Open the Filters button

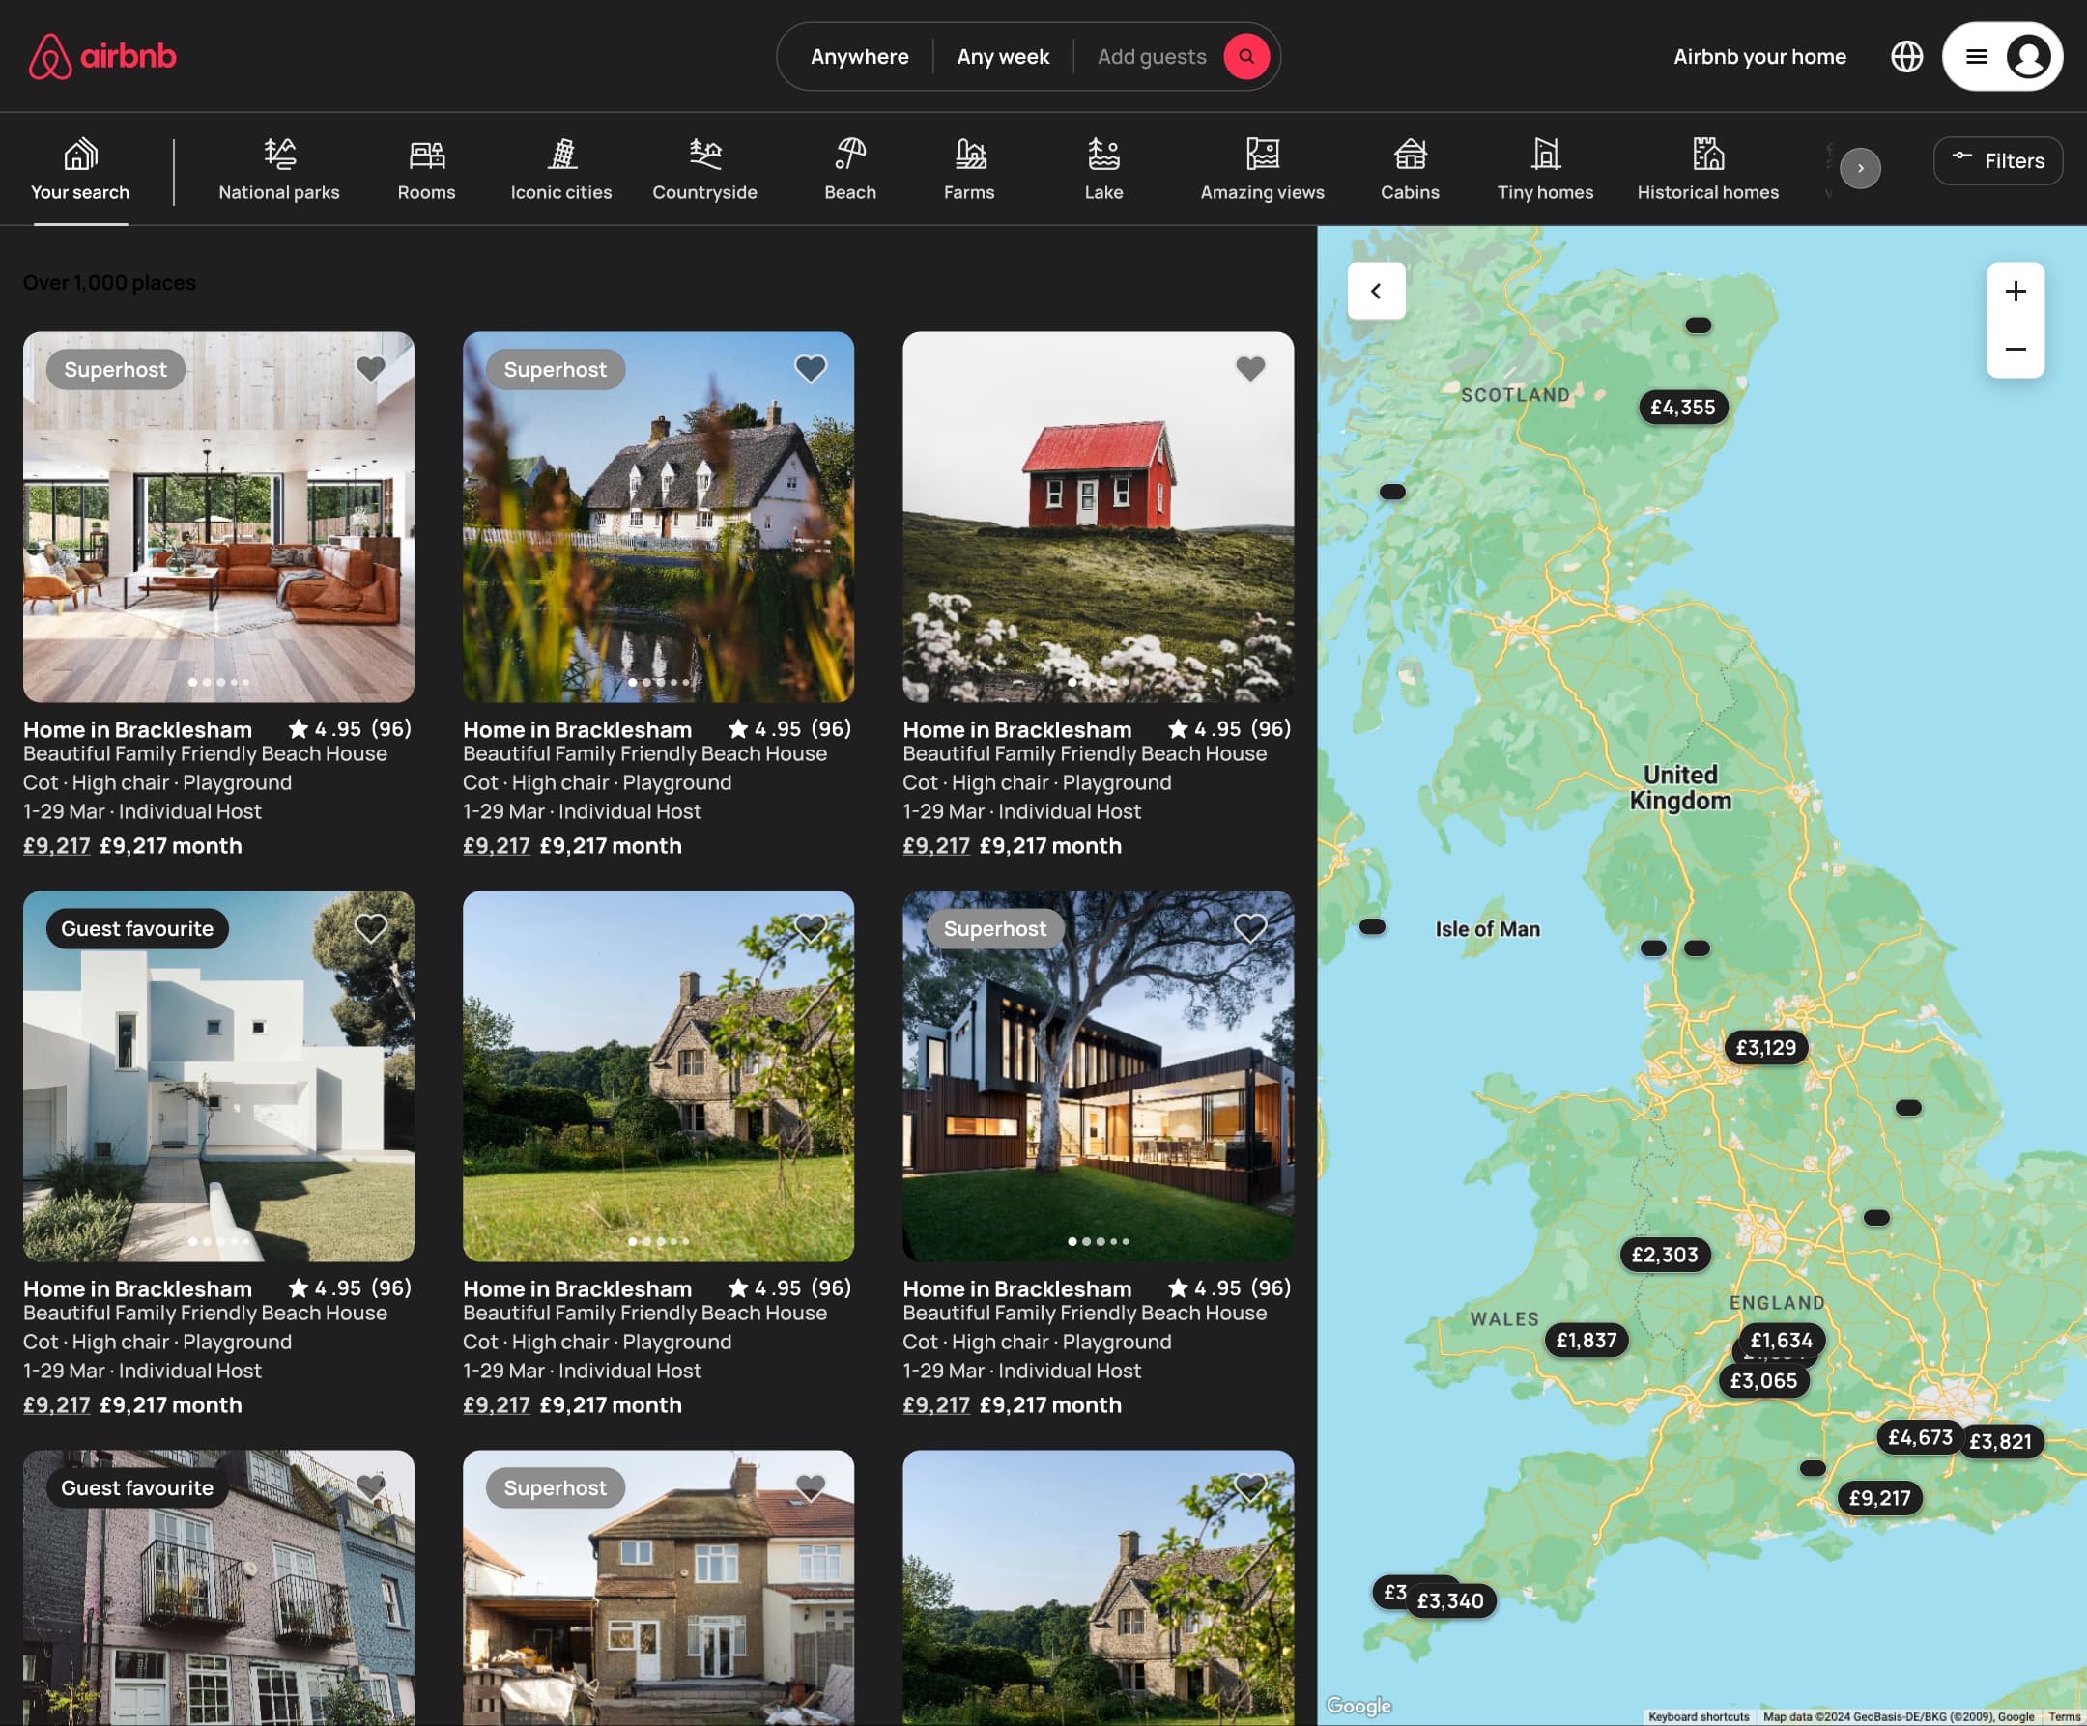(x=1997, y=161)
